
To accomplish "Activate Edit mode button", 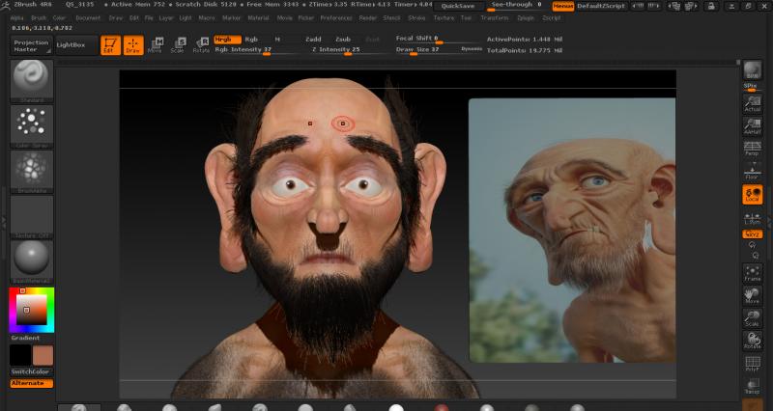I will coord(110,44).
